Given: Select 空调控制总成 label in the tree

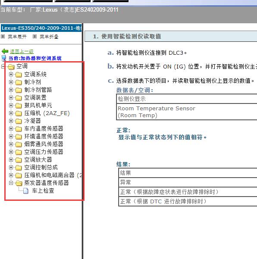Looking at the screenshot, I should (x=41, y=168).
